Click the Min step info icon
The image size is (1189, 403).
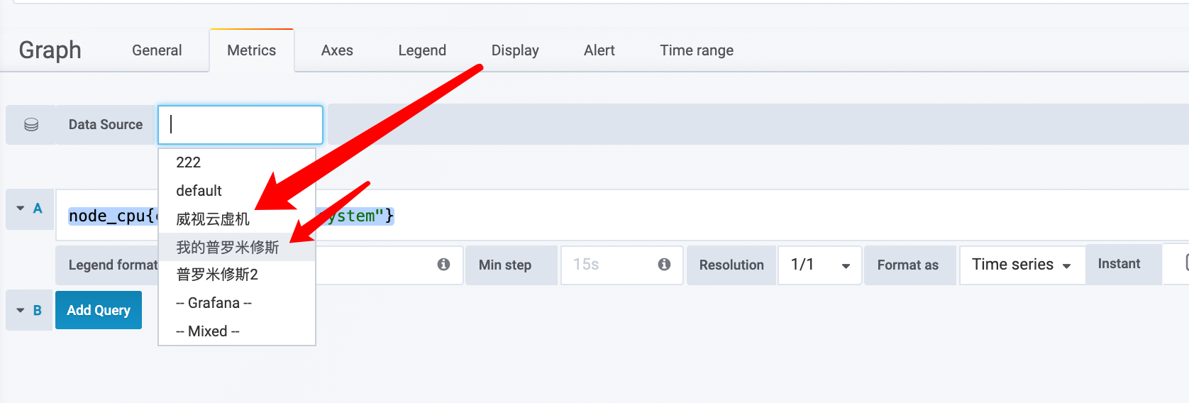click(x=665, y=265)
